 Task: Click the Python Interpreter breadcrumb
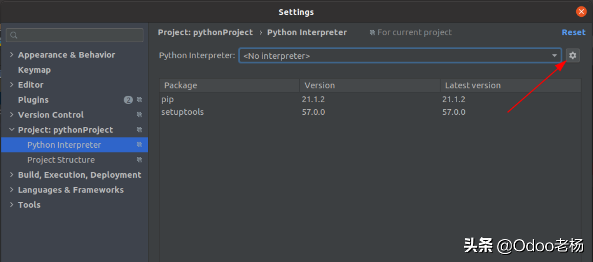pos(307,32)
